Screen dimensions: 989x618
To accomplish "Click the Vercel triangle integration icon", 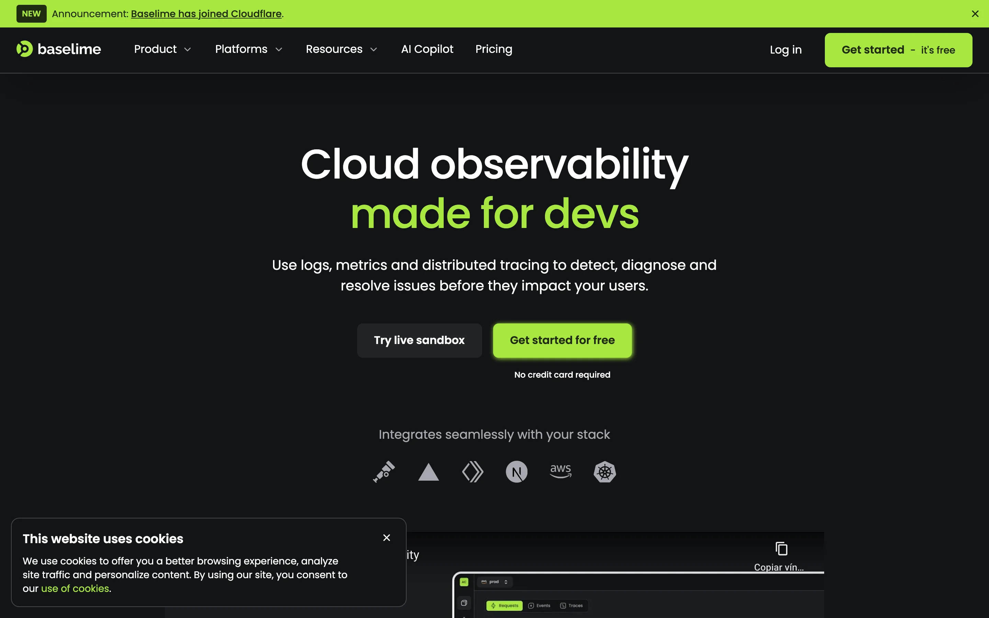I will pos(428,472).
